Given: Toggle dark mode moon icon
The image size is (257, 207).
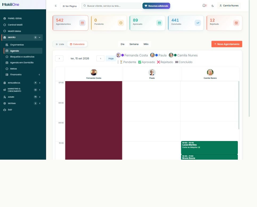Looking at the screenshot, I should pyautogui.click(x=213, y=6).
